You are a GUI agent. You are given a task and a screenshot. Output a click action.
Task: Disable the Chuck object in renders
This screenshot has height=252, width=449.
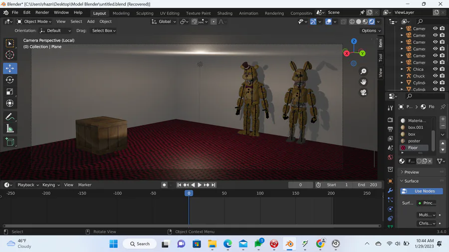pos(442,76)
